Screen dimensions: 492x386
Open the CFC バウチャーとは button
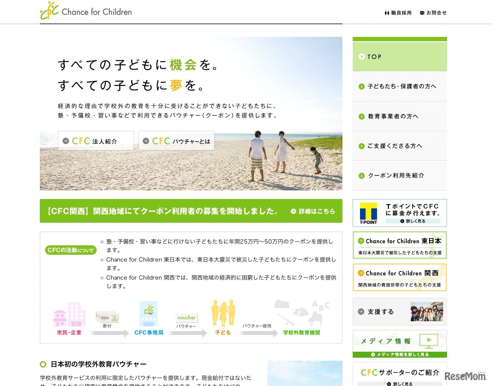coord(176,141)
